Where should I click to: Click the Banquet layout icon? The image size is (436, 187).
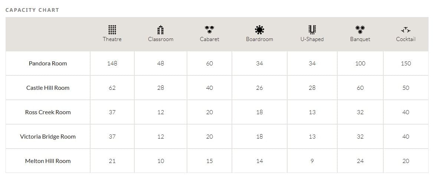pos(360,30)
